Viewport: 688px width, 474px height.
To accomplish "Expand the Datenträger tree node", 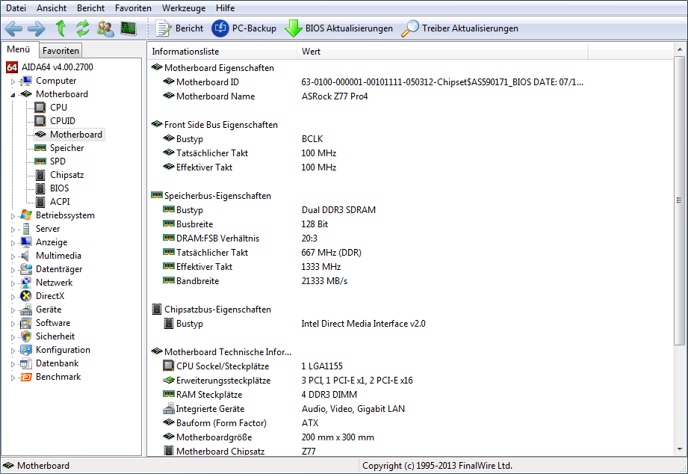I will tap(13, 270).
